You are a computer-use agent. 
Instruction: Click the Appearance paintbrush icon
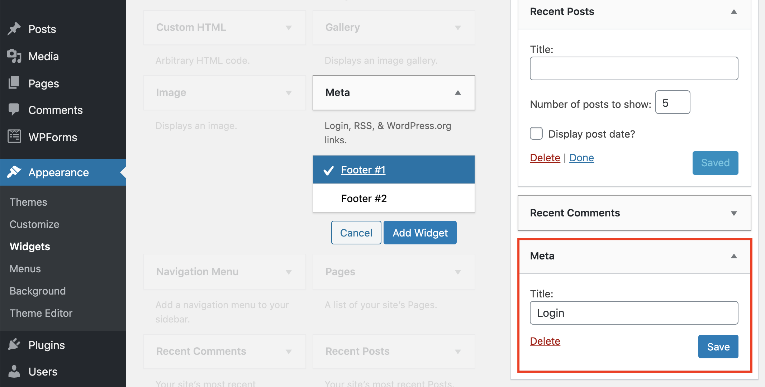click(x=14, y=172)
